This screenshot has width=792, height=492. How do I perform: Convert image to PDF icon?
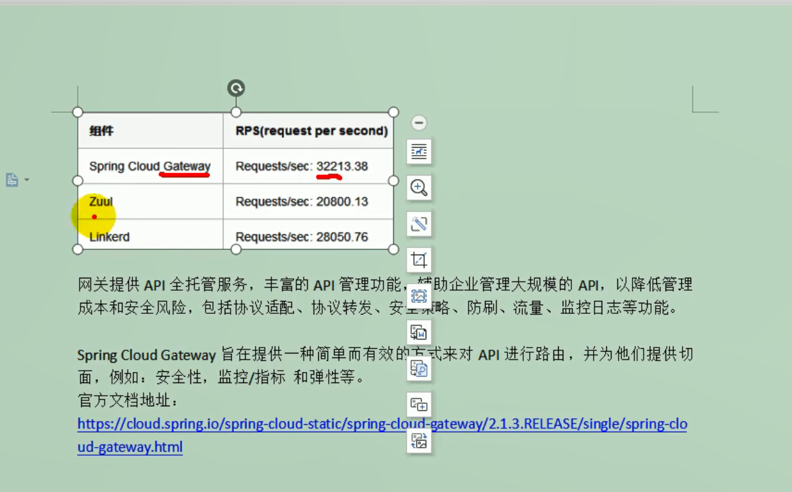click(419, 368)
